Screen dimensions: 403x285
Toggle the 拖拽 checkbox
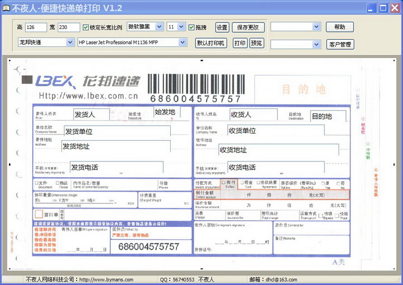tap(191, 27)
